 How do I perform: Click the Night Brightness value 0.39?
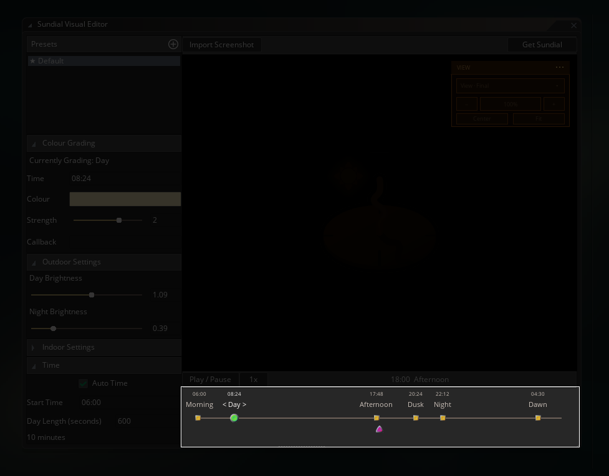click(x=165, y=329)
